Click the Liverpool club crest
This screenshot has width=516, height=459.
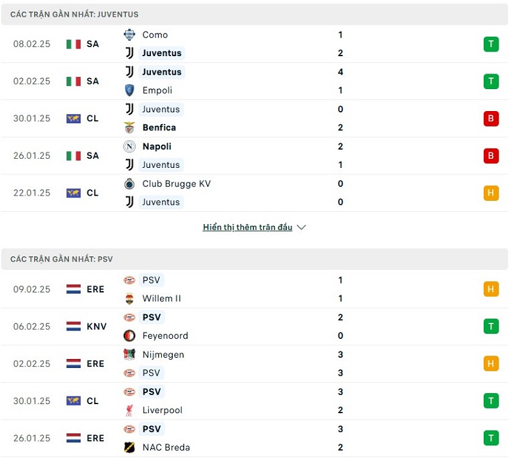[x=129, y=410]
